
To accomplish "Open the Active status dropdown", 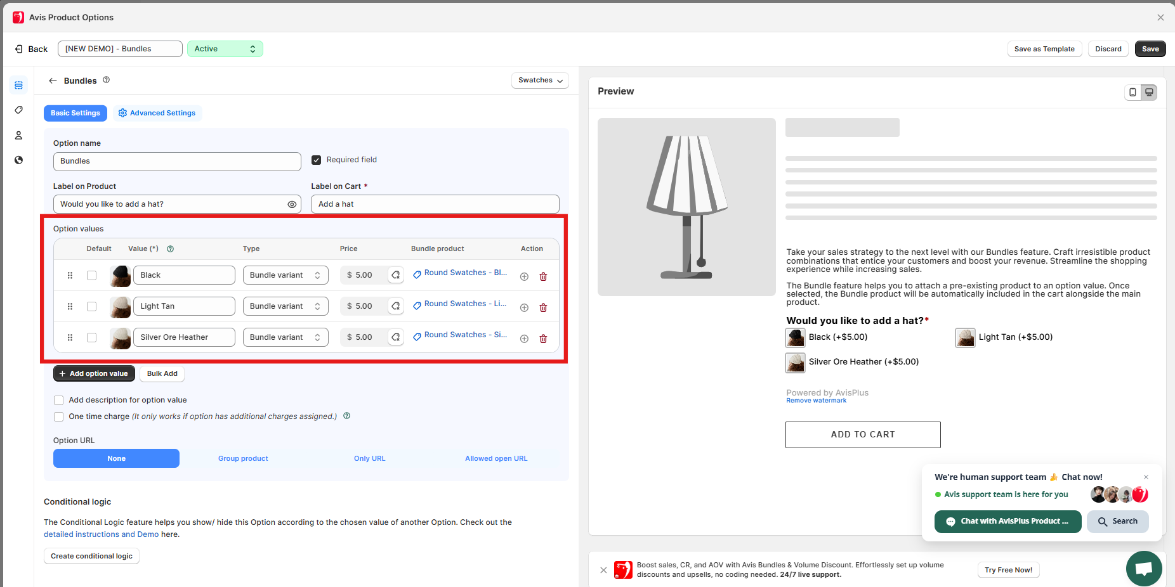I will (225, 49).
